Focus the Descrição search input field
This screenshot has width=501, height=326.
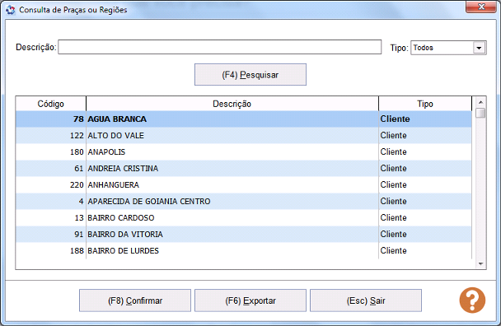[x=220, y=47]
